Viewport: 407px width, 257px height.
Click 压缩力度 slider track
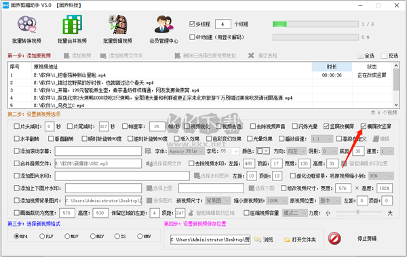(358, 212)
